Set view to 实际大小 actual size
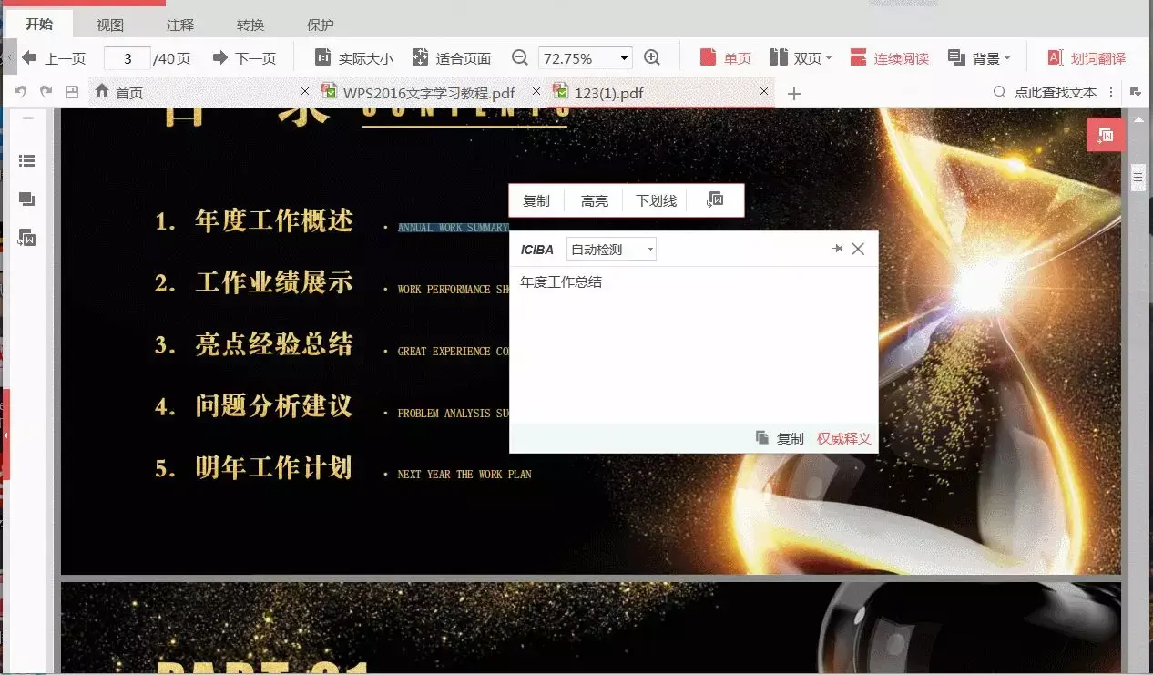Image resolution: width=1153 pixels, height=675 pixels. [354, 58]
